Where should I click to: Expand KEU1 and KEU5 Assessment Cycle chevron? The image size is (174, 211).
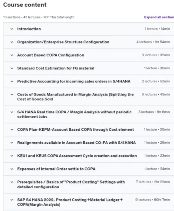click(12, 156)
